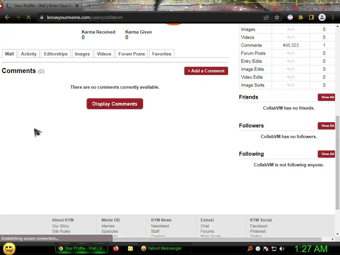The width and height of the screenshot is (340, 255).
Task: View all in the Following section
Action: coord(327,154)
